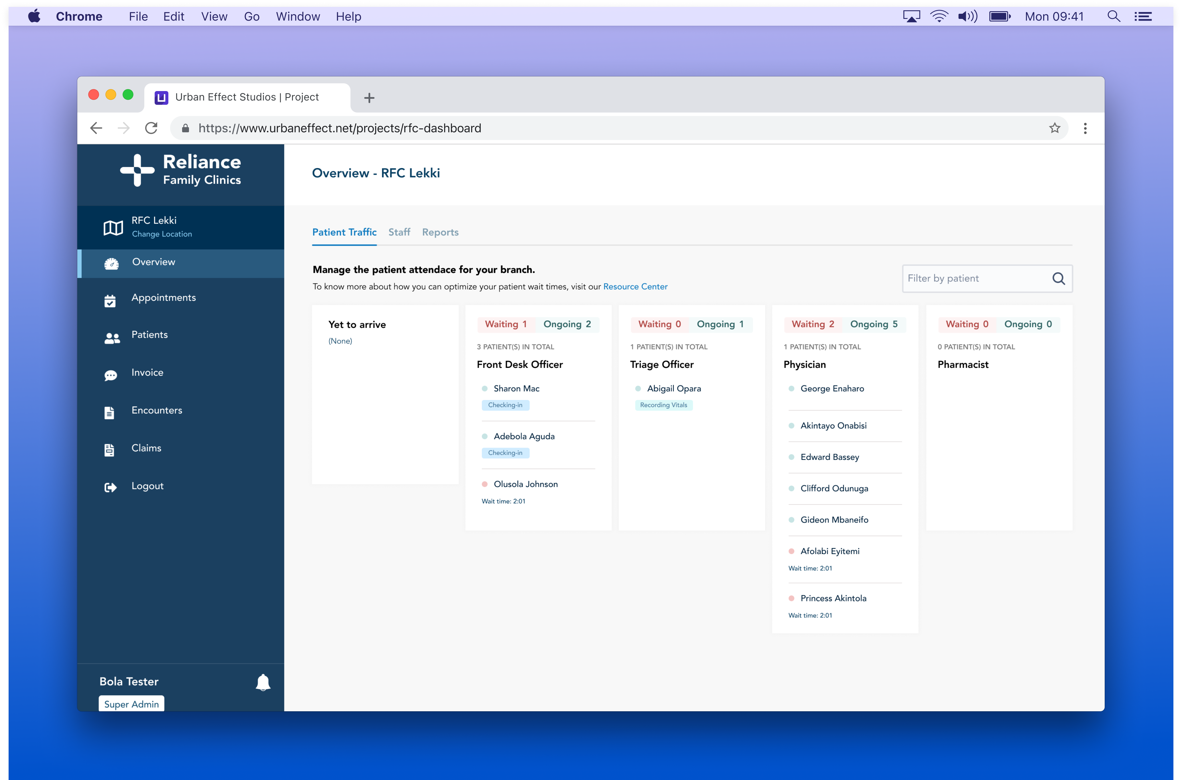Open Chrome three-dot menu
This screenshot has height=780, width=1182.
[x=1085, y=128]
